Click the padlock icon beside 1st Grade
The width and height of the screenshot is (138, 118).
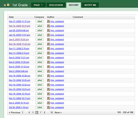[x=8, y=5]
